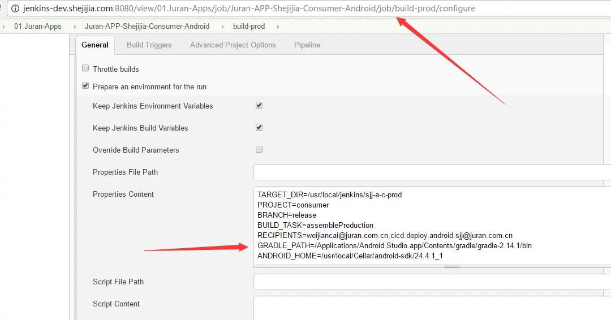Click the site info icon in address bar

click(15, 8)
